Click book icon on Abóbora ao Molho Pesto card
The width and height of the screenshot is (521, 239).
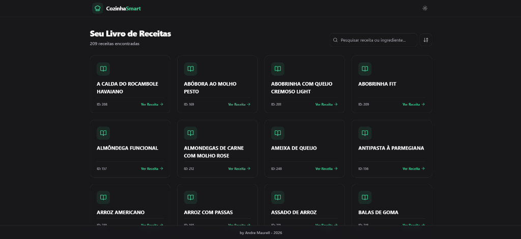point(190,69)
